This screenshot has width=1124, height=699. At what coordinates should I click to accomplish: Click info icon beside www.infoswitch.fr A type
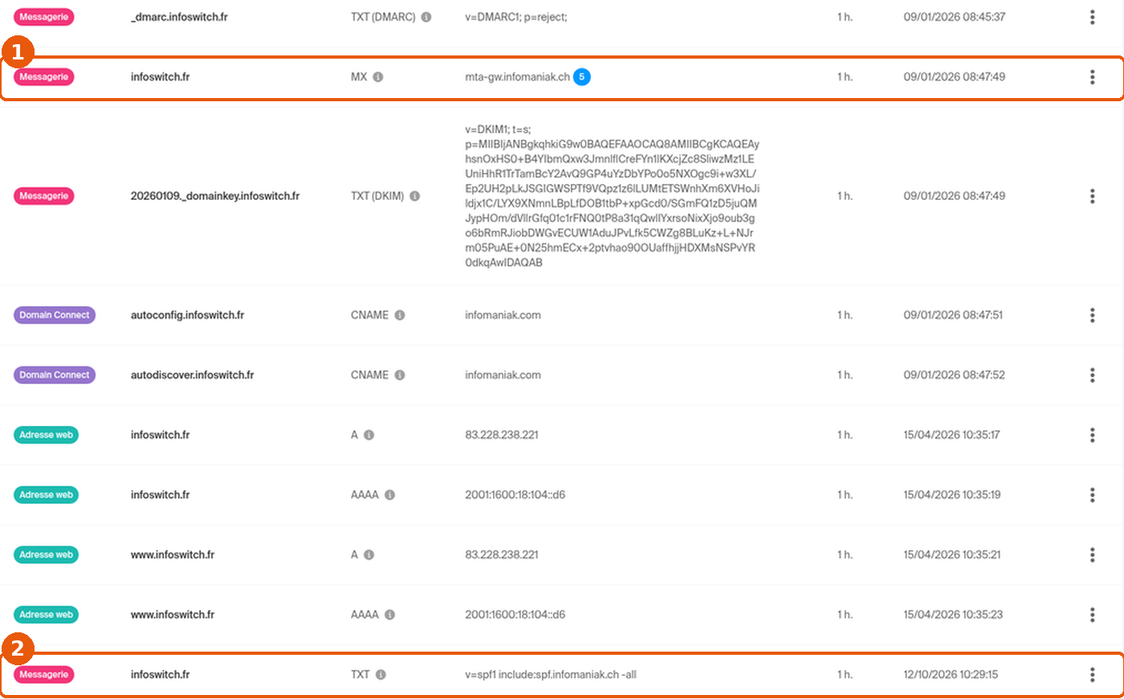(369, 555)
